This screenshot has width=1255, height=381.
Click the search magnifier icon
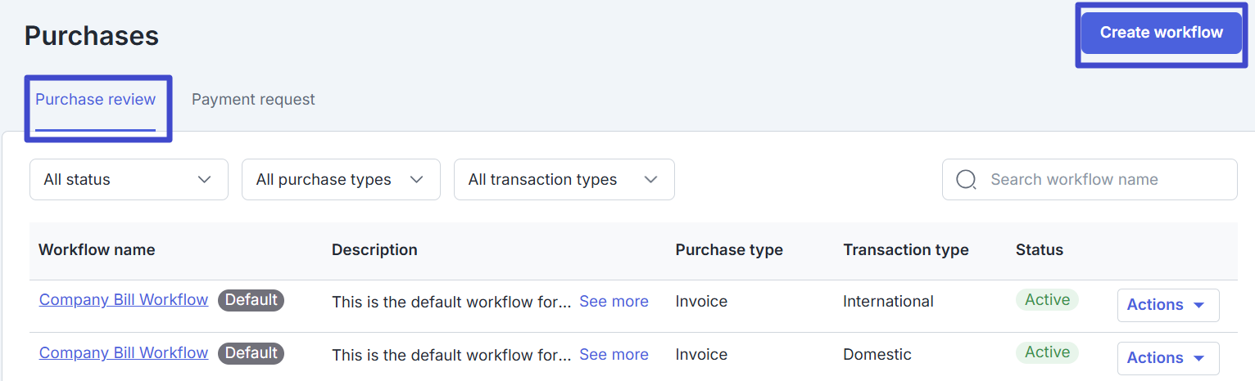pos(967,180)
